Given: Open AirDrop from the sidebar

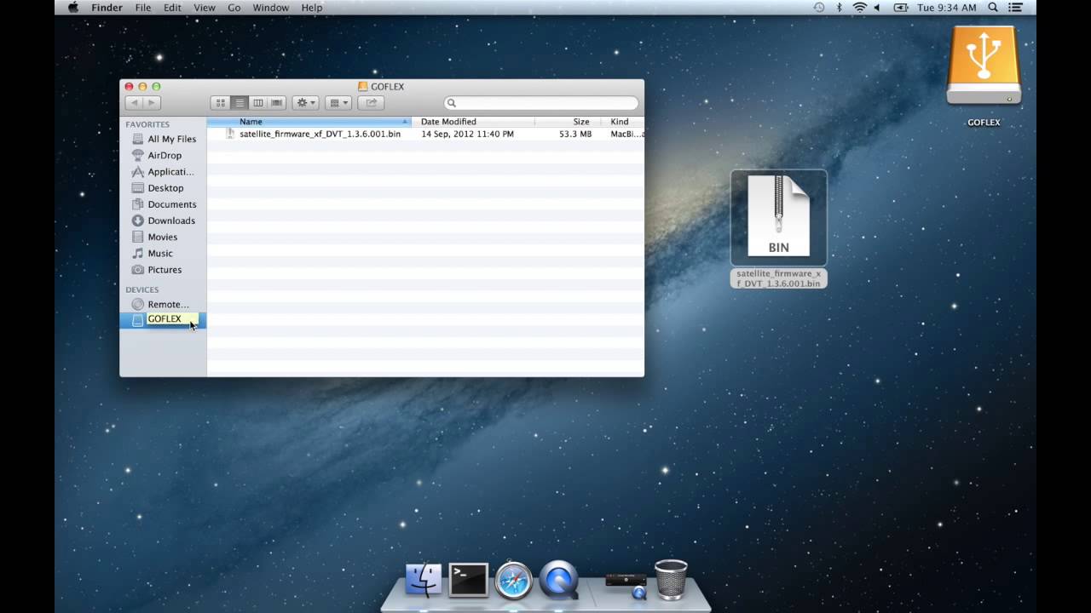Looking at the screenshot, I should click(x=164, y=155).
